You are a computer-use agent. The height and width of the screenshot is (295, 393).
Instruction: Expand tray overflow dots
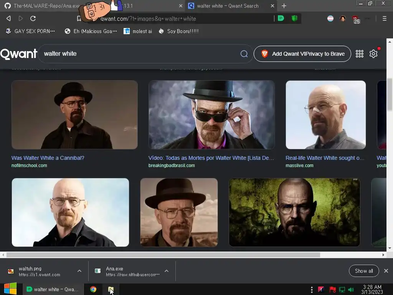point(312,290)
